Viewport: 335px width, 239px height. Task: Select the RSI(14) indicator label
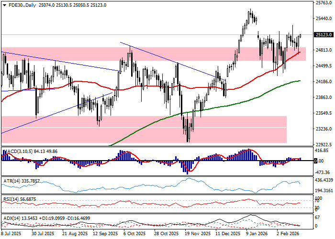pos(13,199)
